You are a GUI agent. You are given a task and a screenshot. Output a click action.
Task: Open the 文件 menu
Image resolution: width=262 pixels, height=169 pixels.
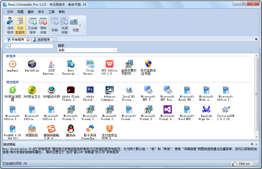[10, 12]
